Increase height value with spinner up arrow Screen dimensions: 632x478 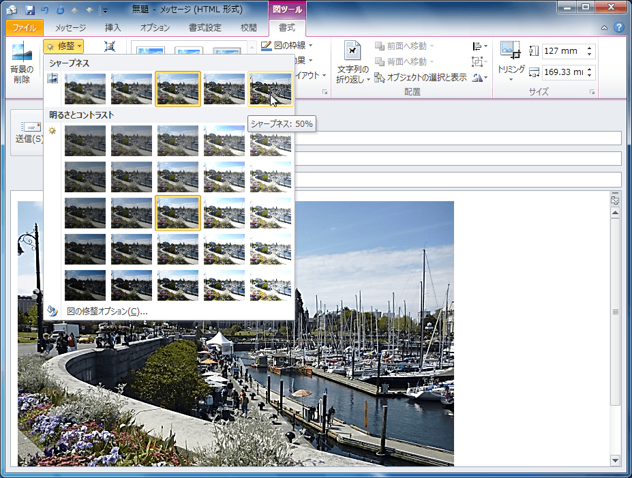pyautogui.click(x=590, y=48)
